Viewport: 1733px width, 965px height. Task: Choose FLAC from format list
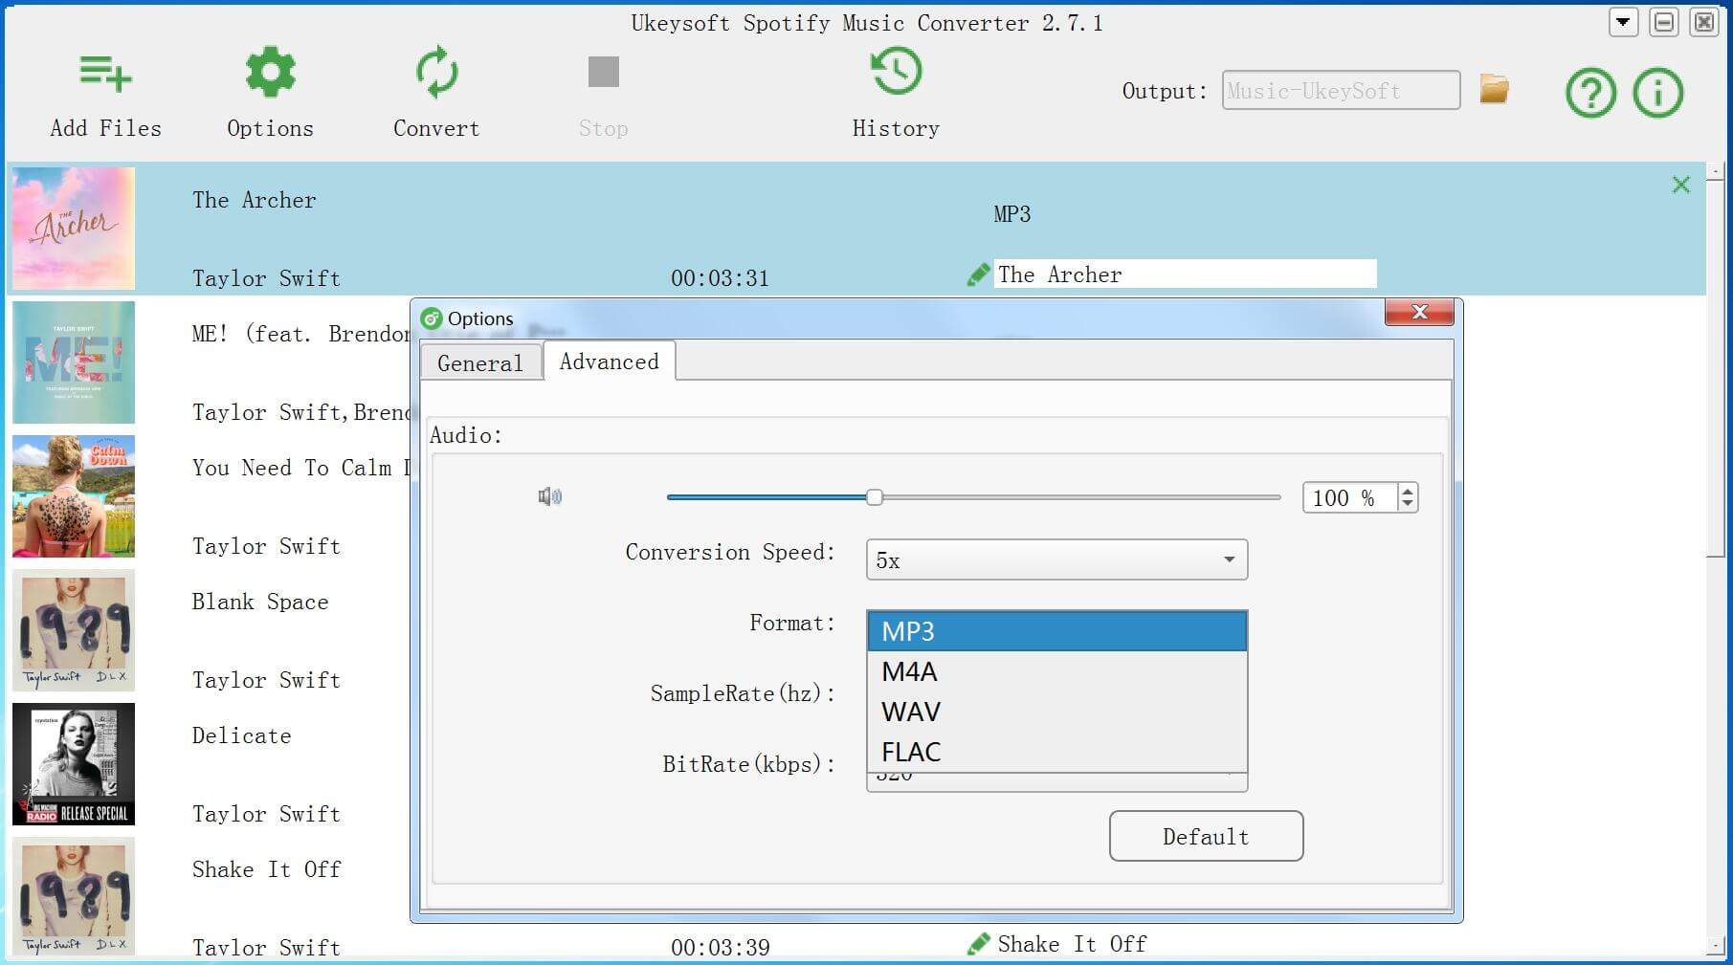[1056, 752]
